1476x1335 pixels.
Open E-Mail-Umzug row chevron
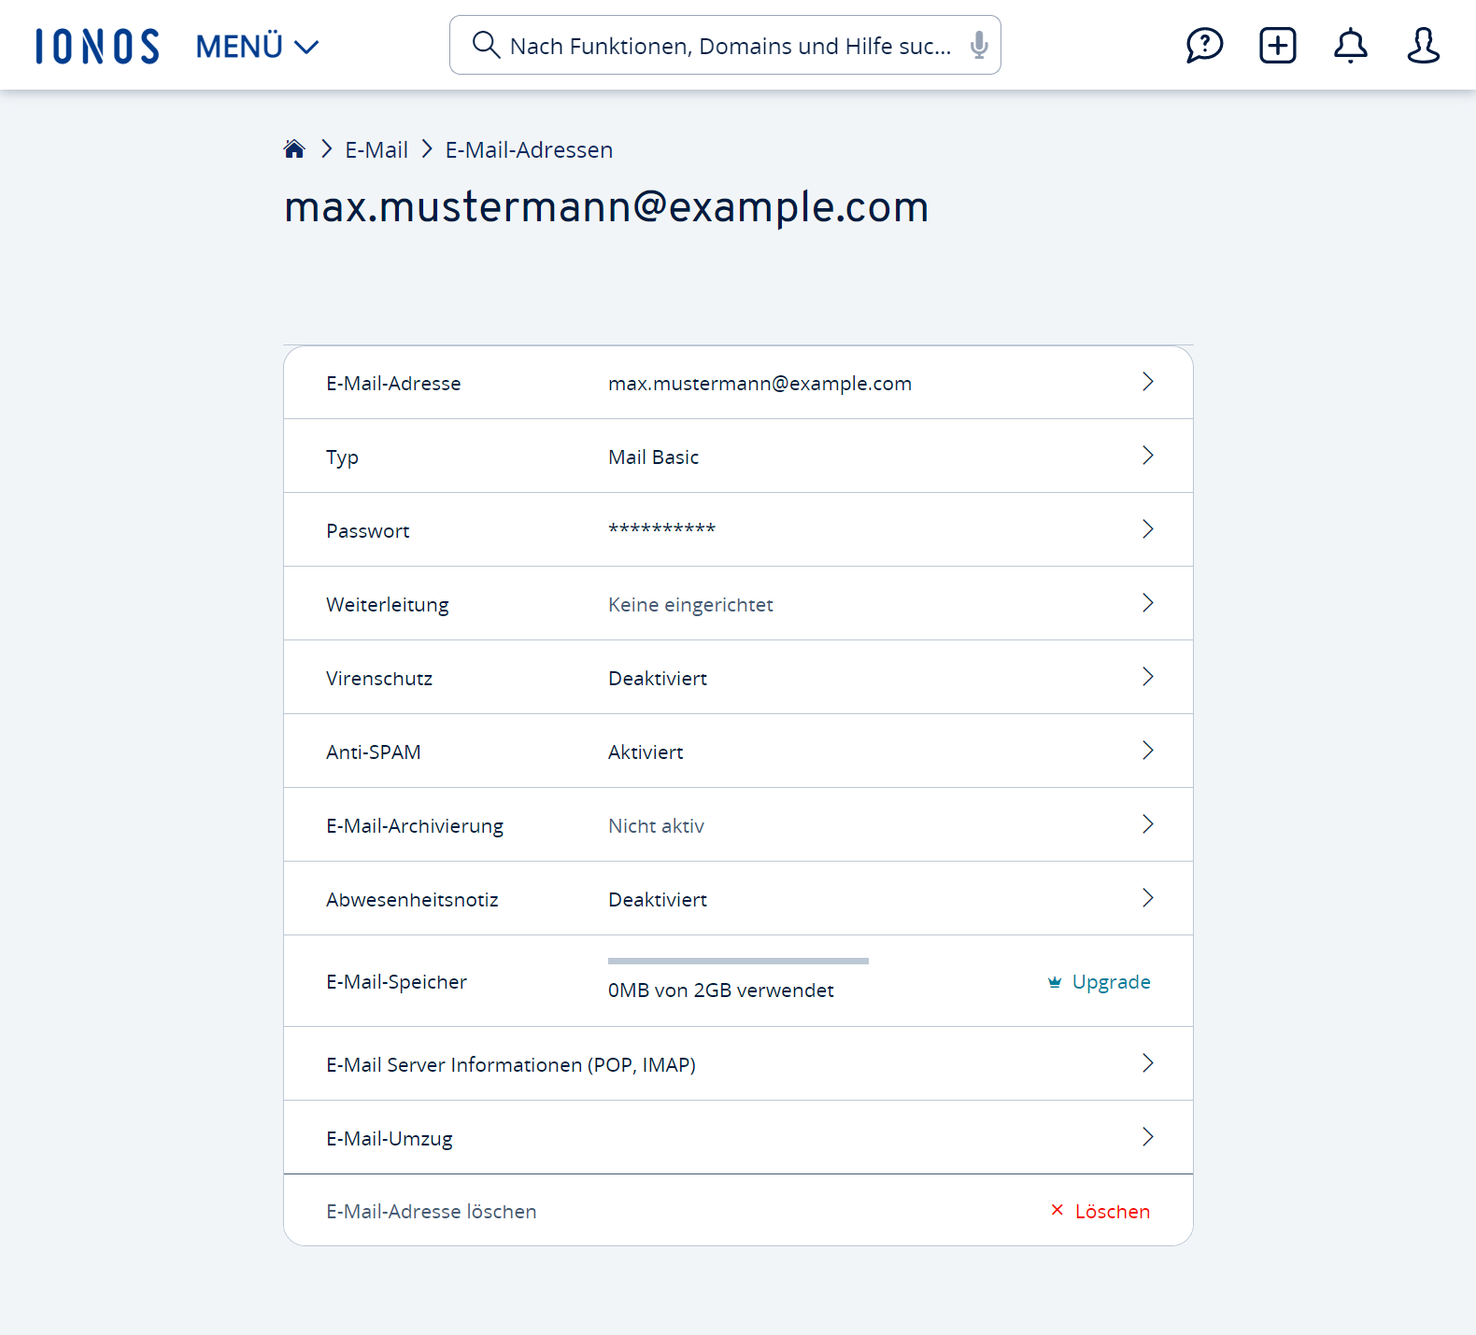1148,1137
